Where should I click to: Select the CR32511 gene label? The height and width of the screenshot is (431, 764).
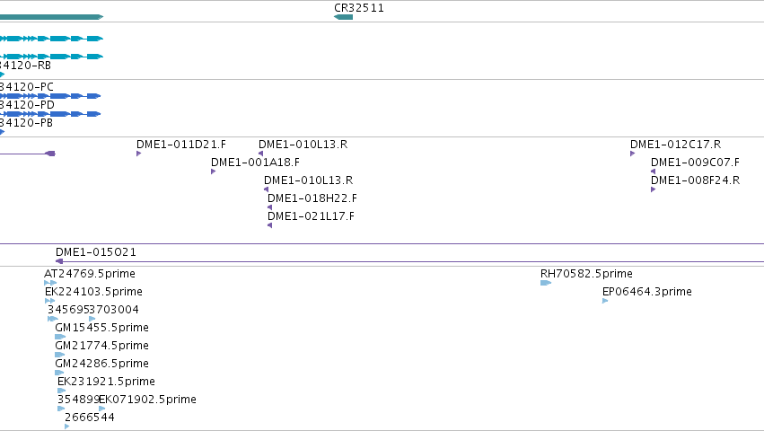pyautogui.click(x=359, y=8)
